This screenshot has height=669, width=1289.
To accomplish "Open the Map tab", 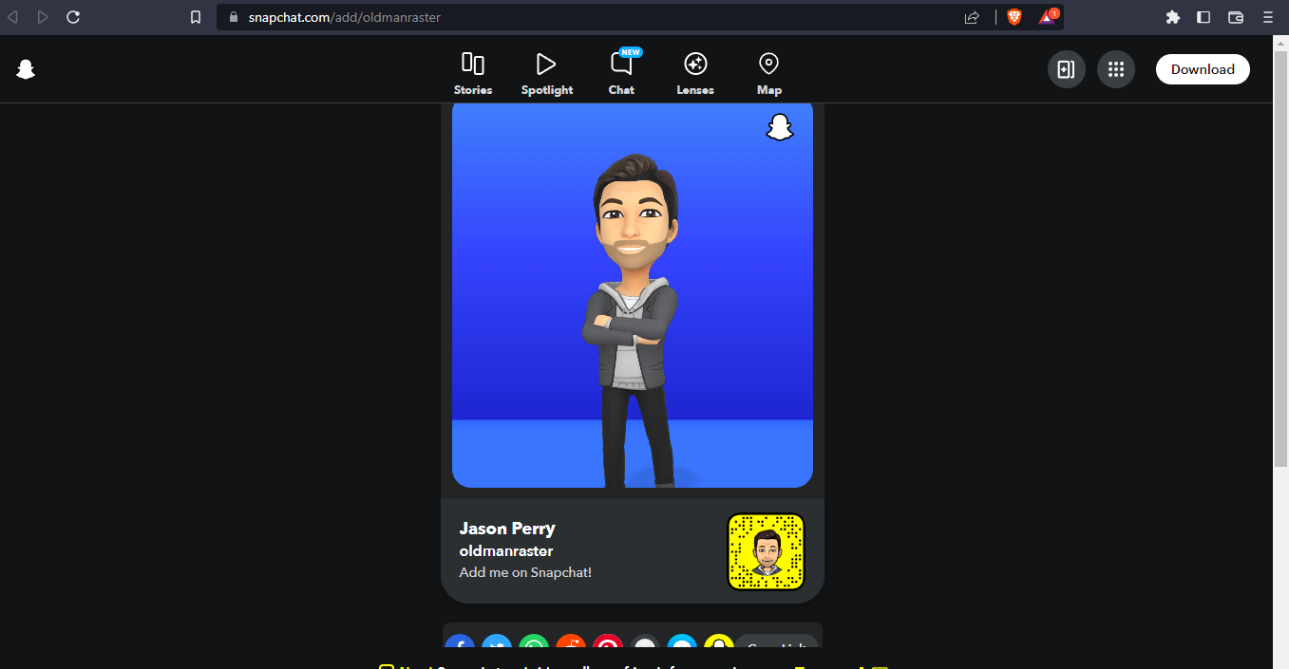I will pos(769,74).
